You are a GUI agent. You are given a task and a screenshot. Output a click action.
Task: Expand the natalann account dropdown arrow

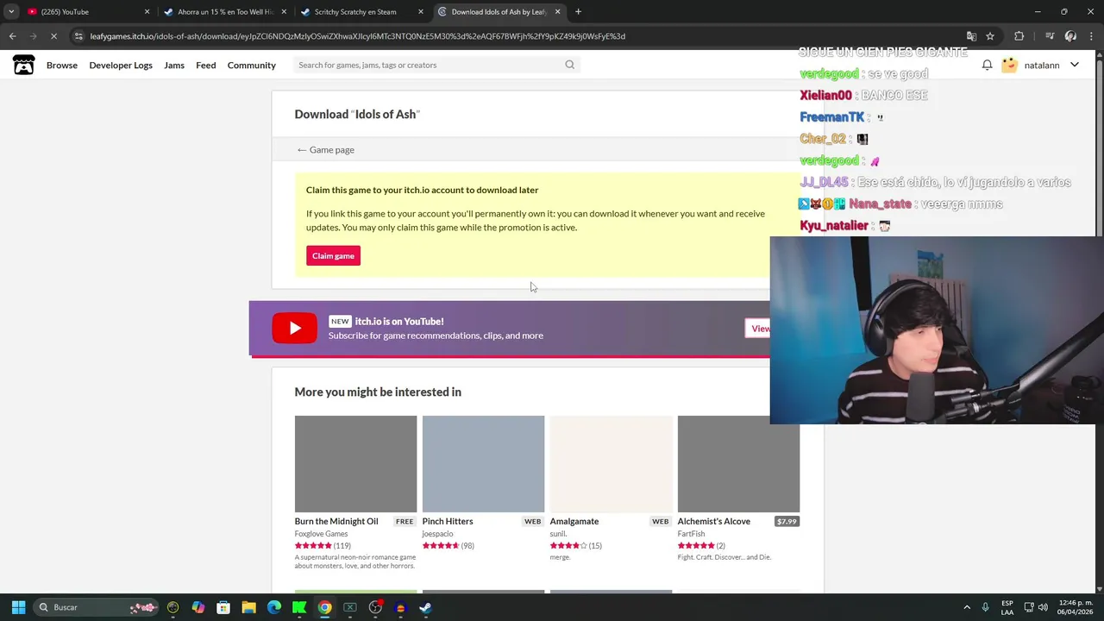[1075, 65]
